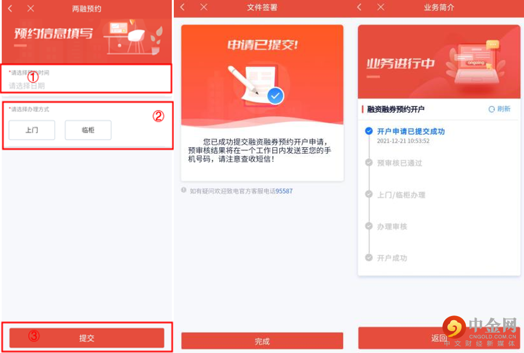Click the 申请已提交! banner image
Screen dimensions: 524x353
pyautogui.click(x=262, y=75)
